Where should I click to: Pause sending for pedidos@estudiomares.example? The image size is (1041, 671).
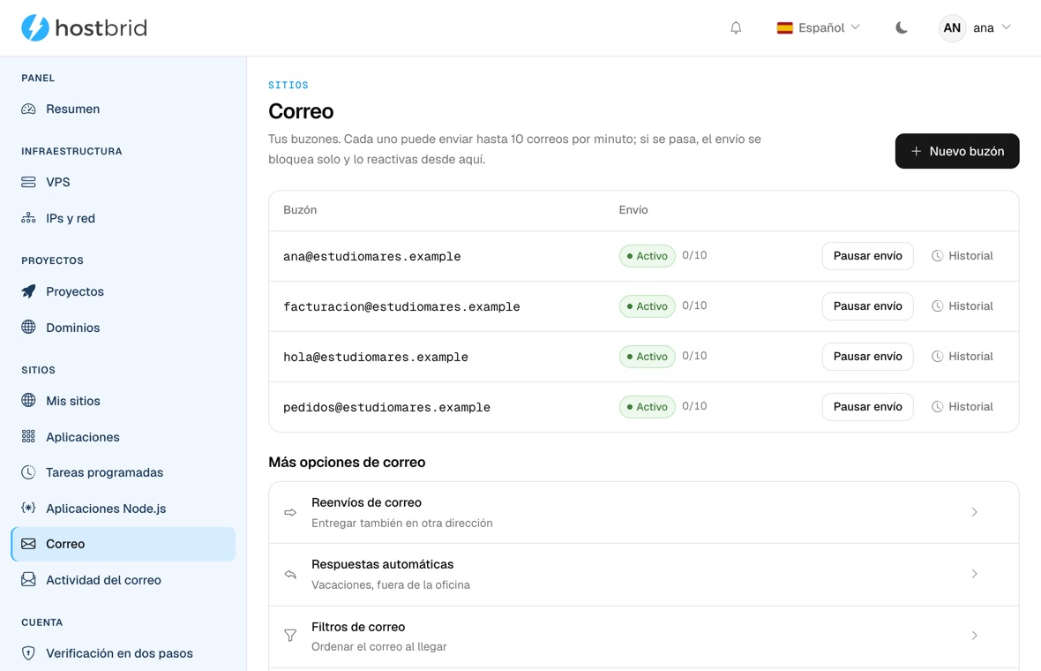(868, 407)
